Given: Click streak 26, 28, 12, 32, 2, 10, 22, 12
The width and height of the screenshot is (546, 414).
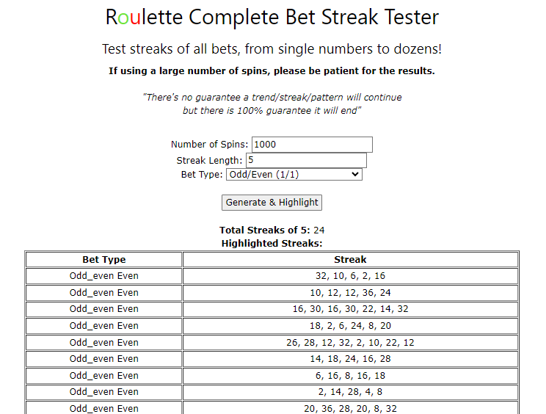Looking at the screenshot, I should 350,343.
